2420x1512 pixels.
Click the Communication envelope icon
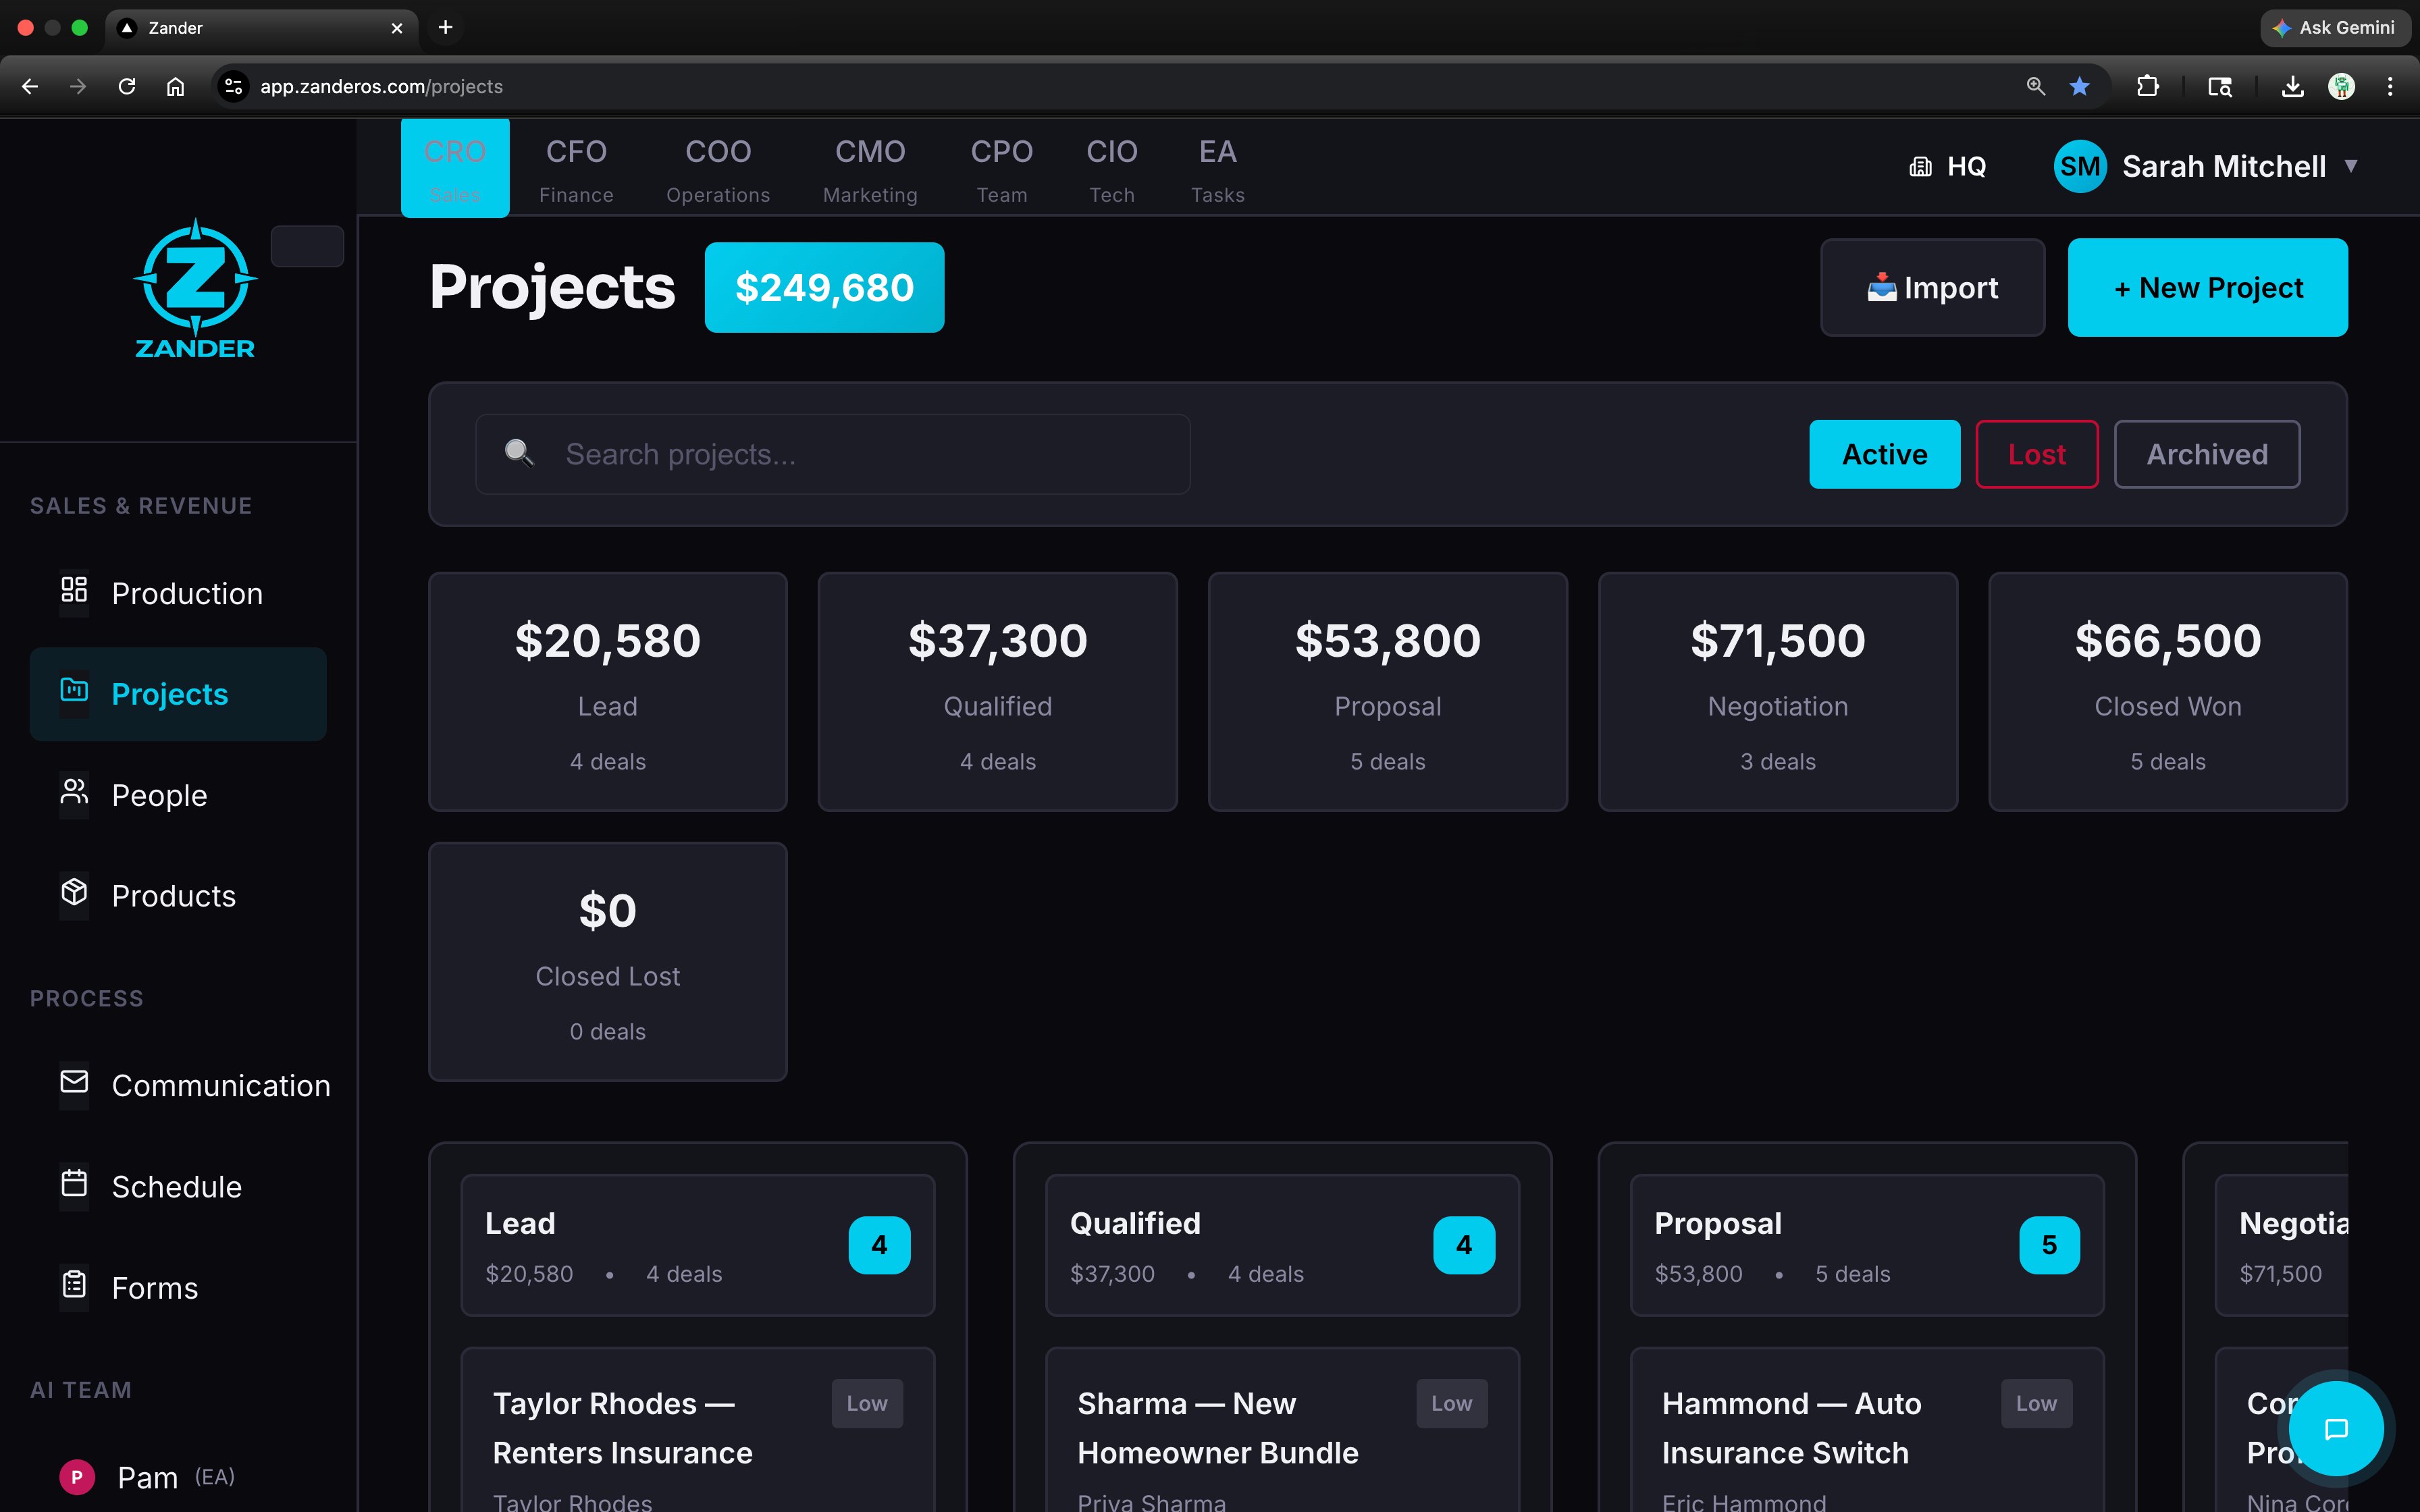click(74, 1082)
